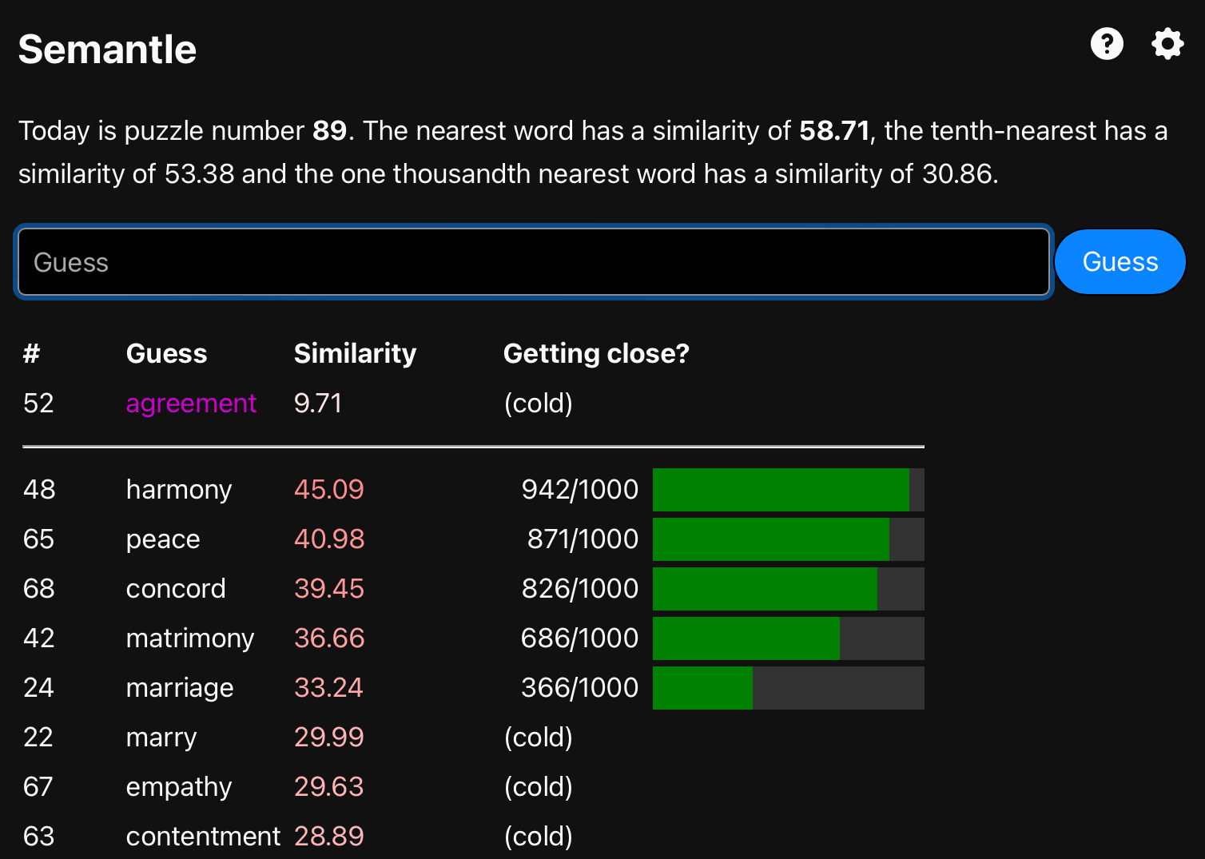
Task: Click the marriage progress bar
Action: coord(789,688)
